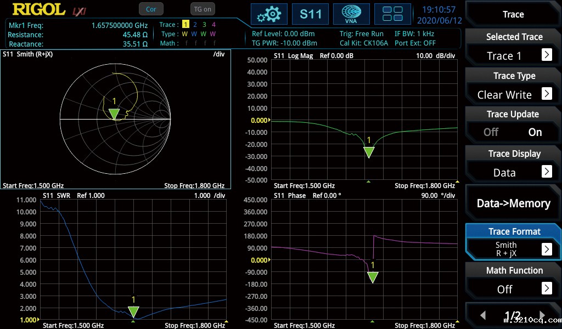
Task: Click the SWR Ref 1.000 label
Action: (91, 195)
